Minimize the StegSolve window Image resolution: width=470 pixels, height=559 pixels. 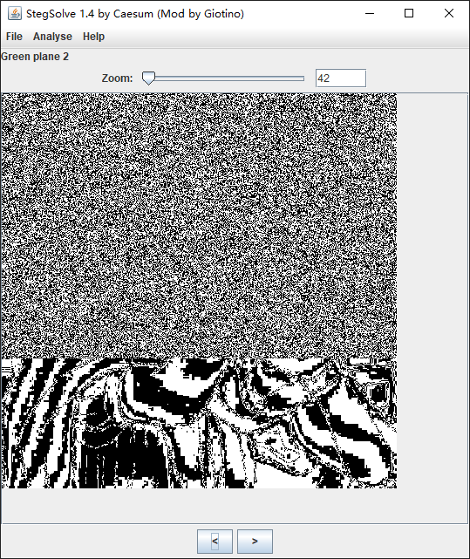370,14
